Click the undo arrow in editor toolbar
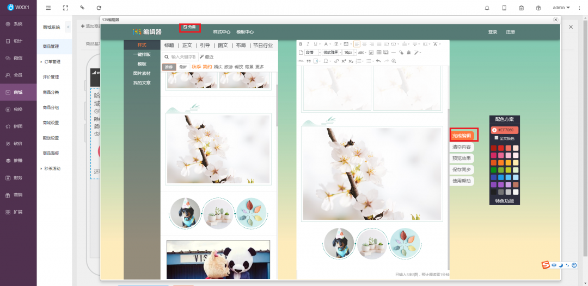Viewport: 588px width, 286px height. pyautogui.click(x=378, y=61)
